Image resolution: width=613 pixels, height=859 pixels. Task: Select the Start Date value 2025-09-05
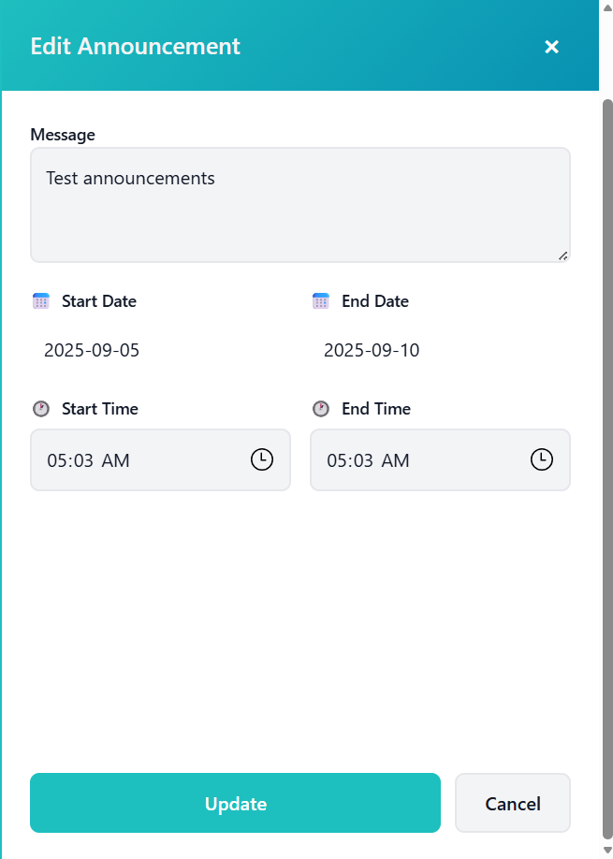(92, 350)
